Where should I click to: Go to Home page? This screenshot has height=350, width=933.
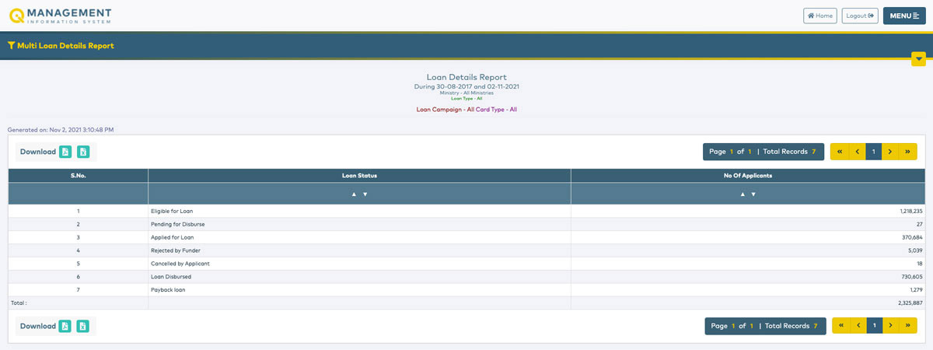820,16
